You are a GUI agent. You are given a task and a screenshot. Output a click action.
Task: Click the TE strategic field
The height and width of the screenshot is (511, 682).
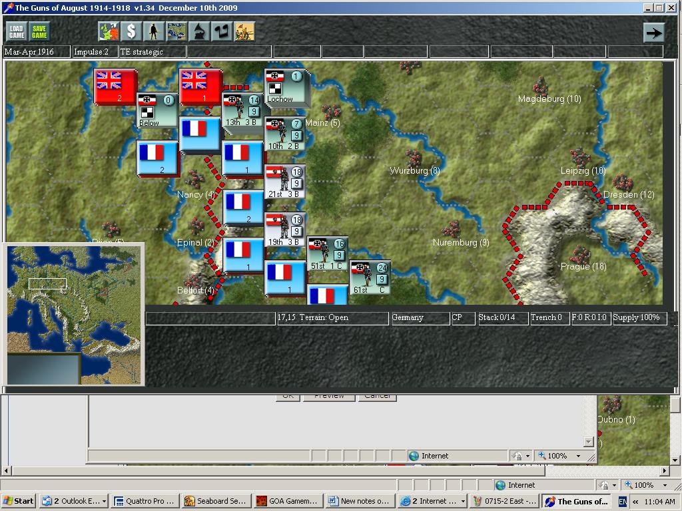153,52
